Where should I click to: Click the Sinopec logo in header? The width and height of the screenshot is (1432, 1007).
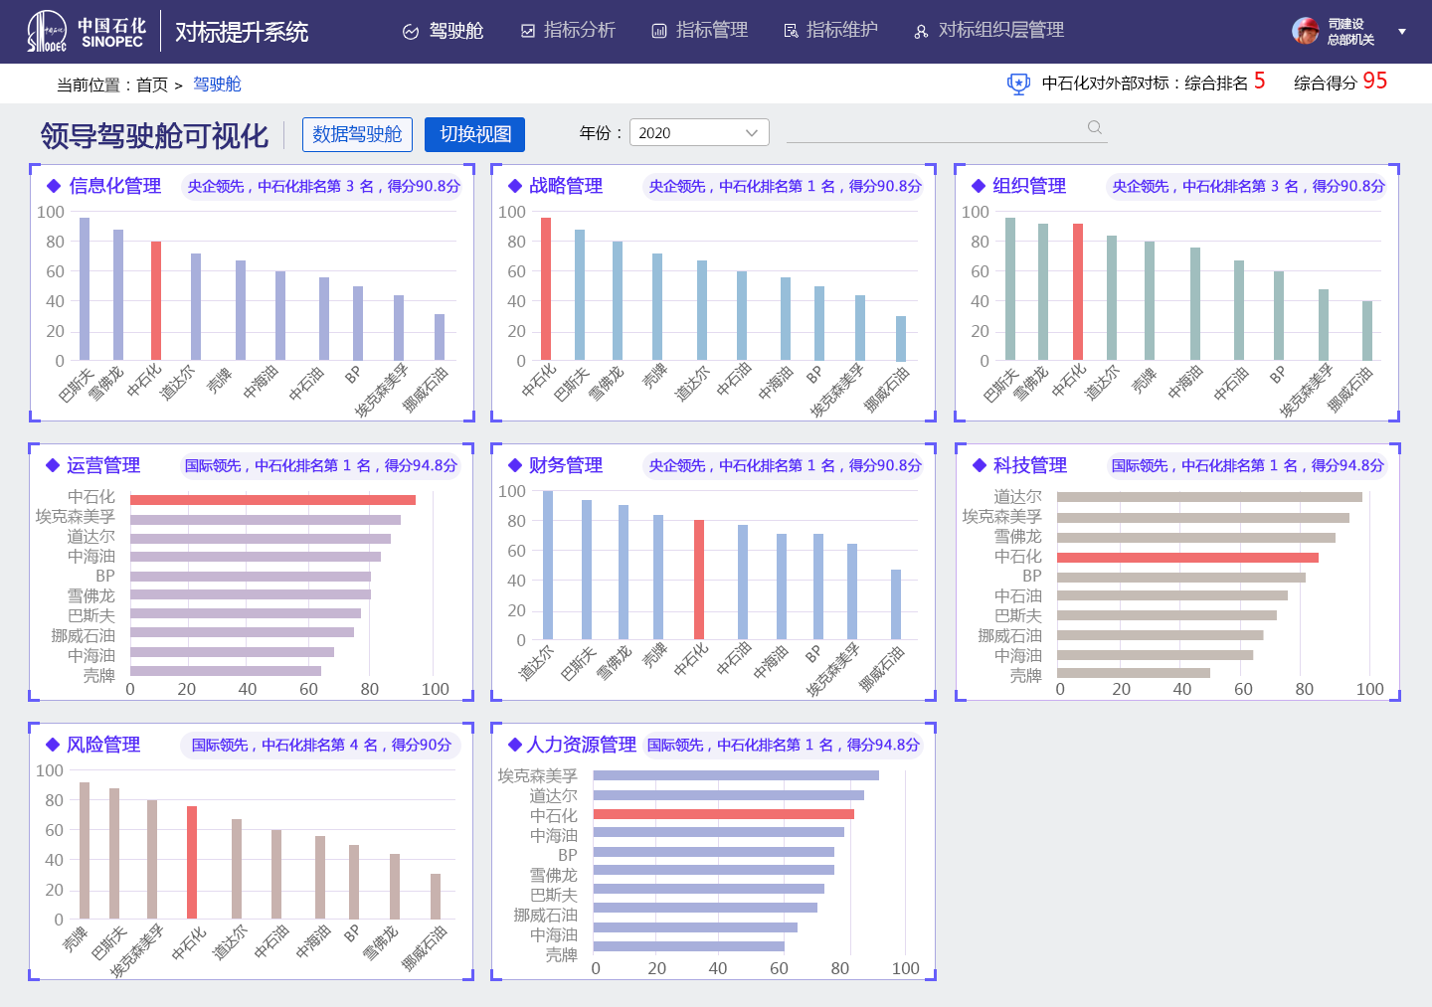click(x=87, y=31)
